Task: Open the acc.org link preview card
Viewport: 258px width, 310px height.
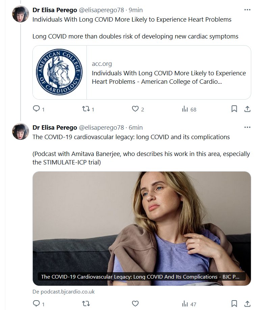Action: (x=169, y=73)
